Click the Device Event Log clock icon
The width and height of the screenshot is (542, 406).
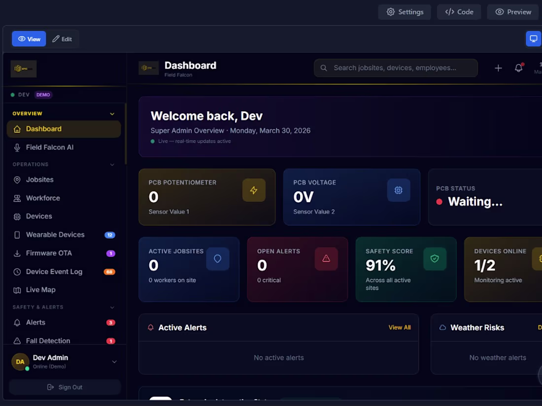tap(17, 272)
